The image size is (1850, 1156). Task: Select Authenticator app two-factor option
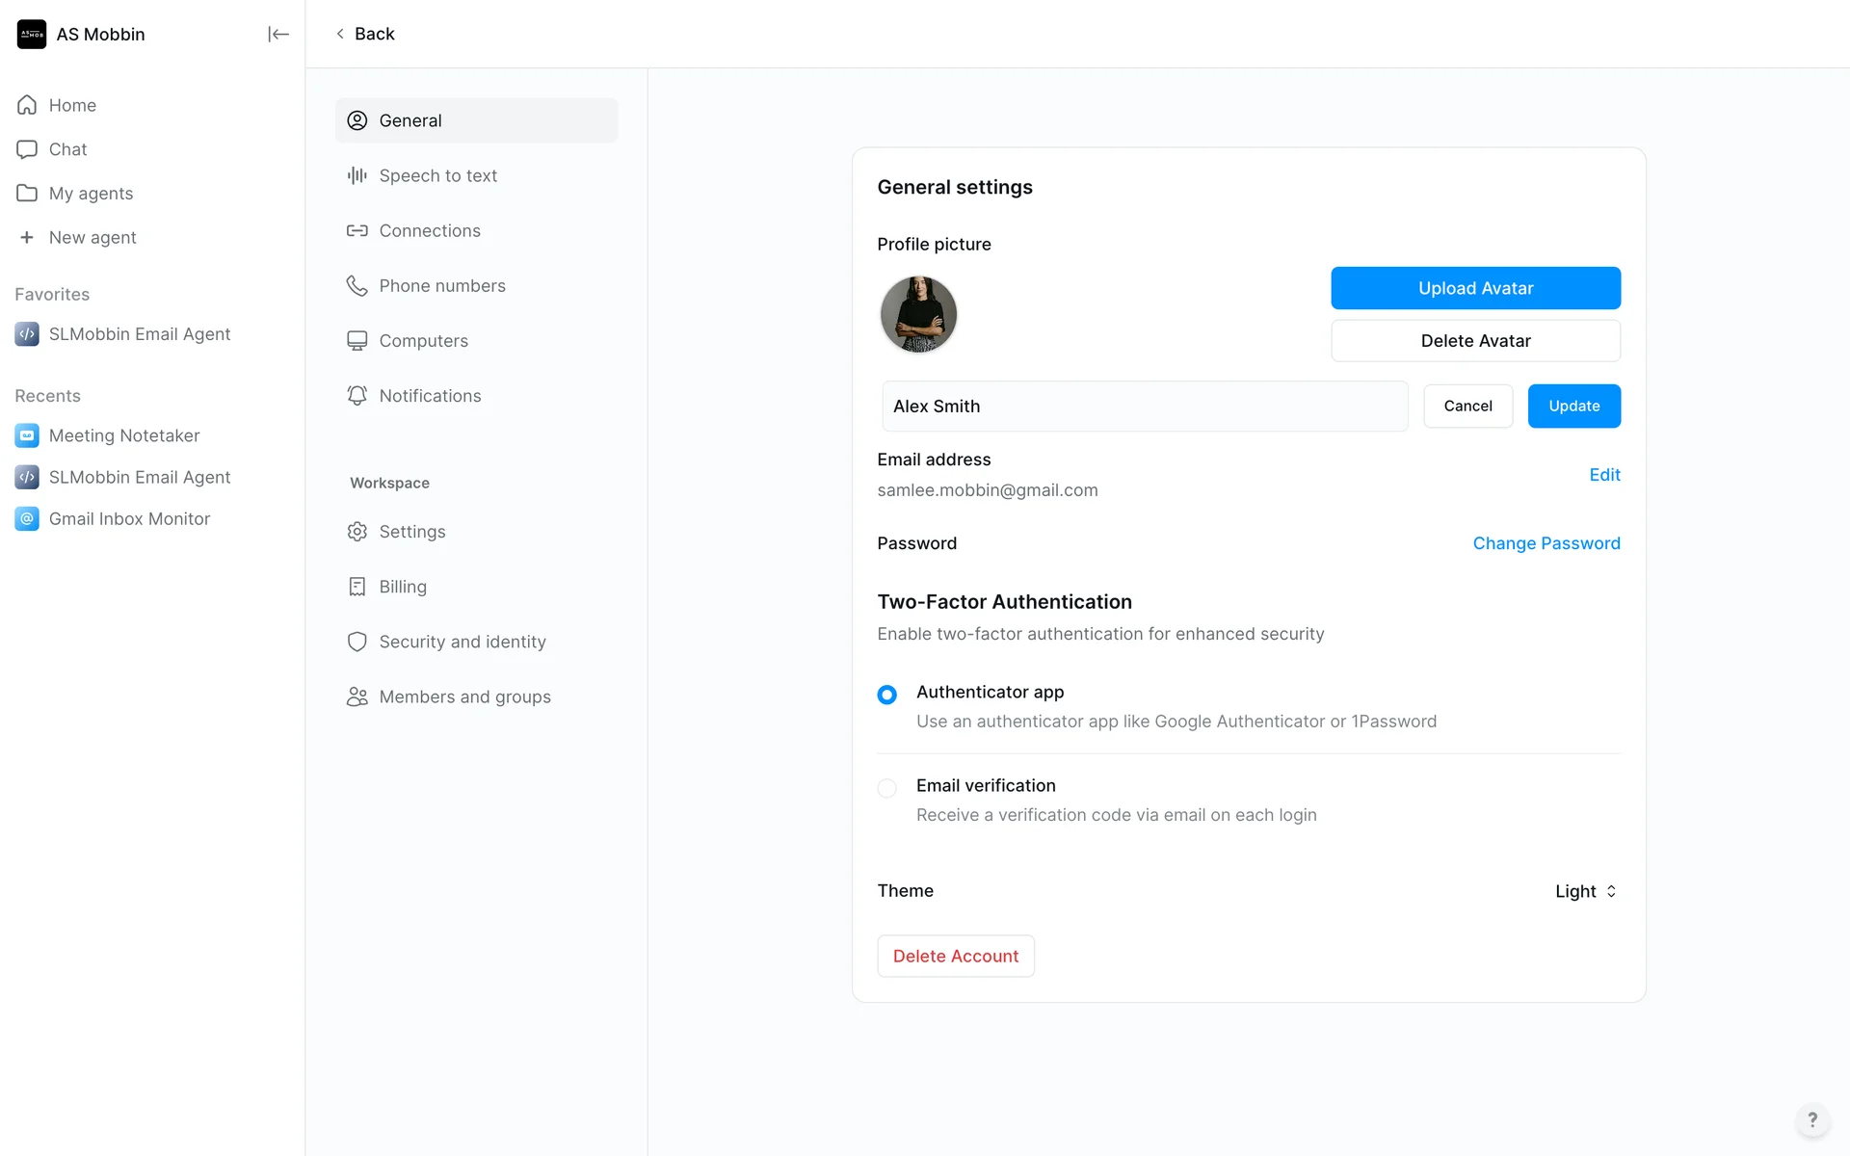pyautogui.click(x=886, y=695)
